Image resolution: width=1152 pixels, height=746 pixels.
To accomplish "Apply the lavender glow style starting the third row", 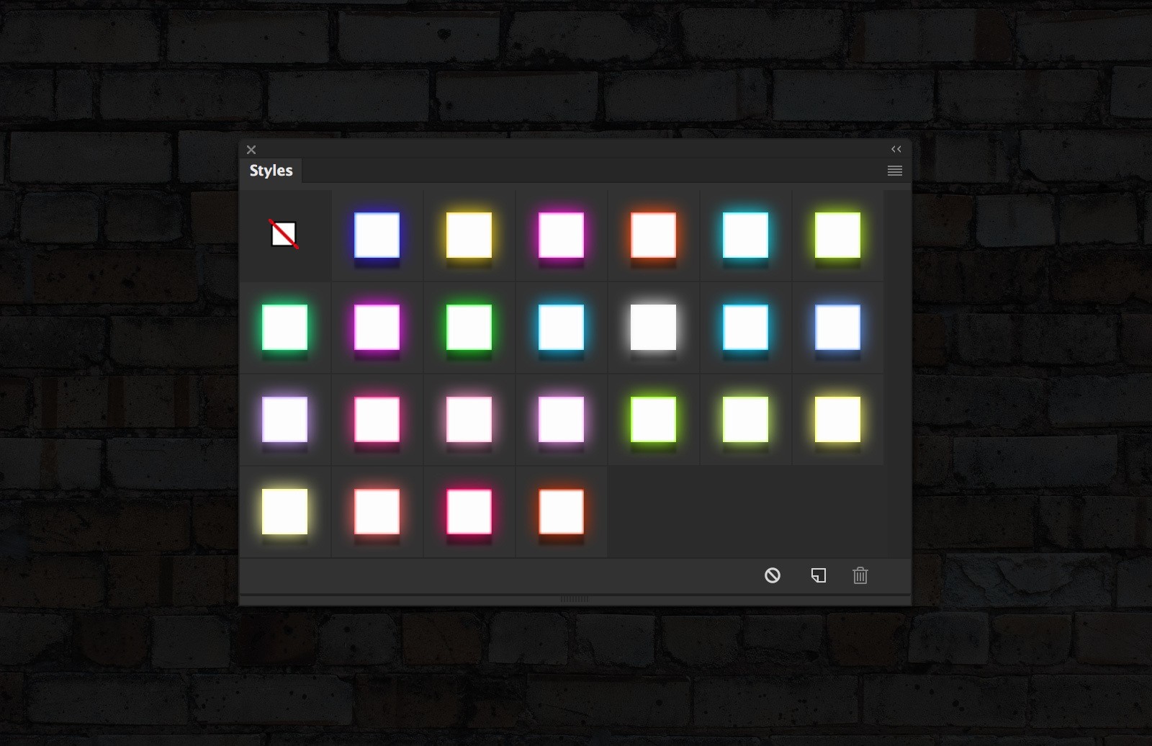I will coord(284,419).
